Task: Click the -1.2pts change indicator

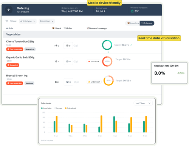Action: pos(181,73)
